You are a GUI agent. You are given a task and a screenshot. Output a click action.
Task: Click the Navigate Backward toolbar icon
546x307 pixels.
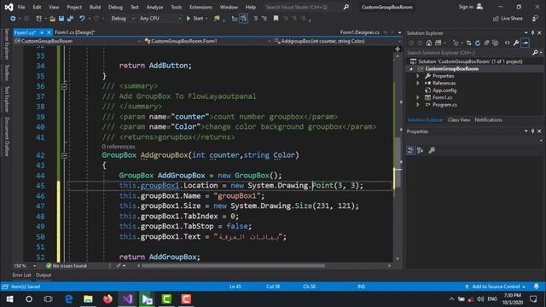coord(13,19)
